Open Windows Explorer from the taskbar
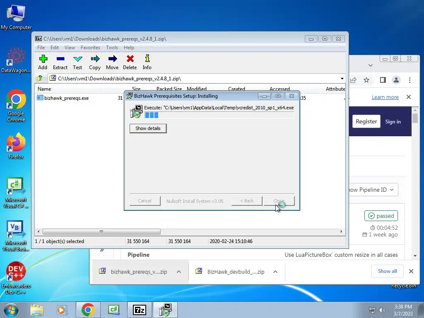Screen dimensions: 424x318 tap(37, 310)
